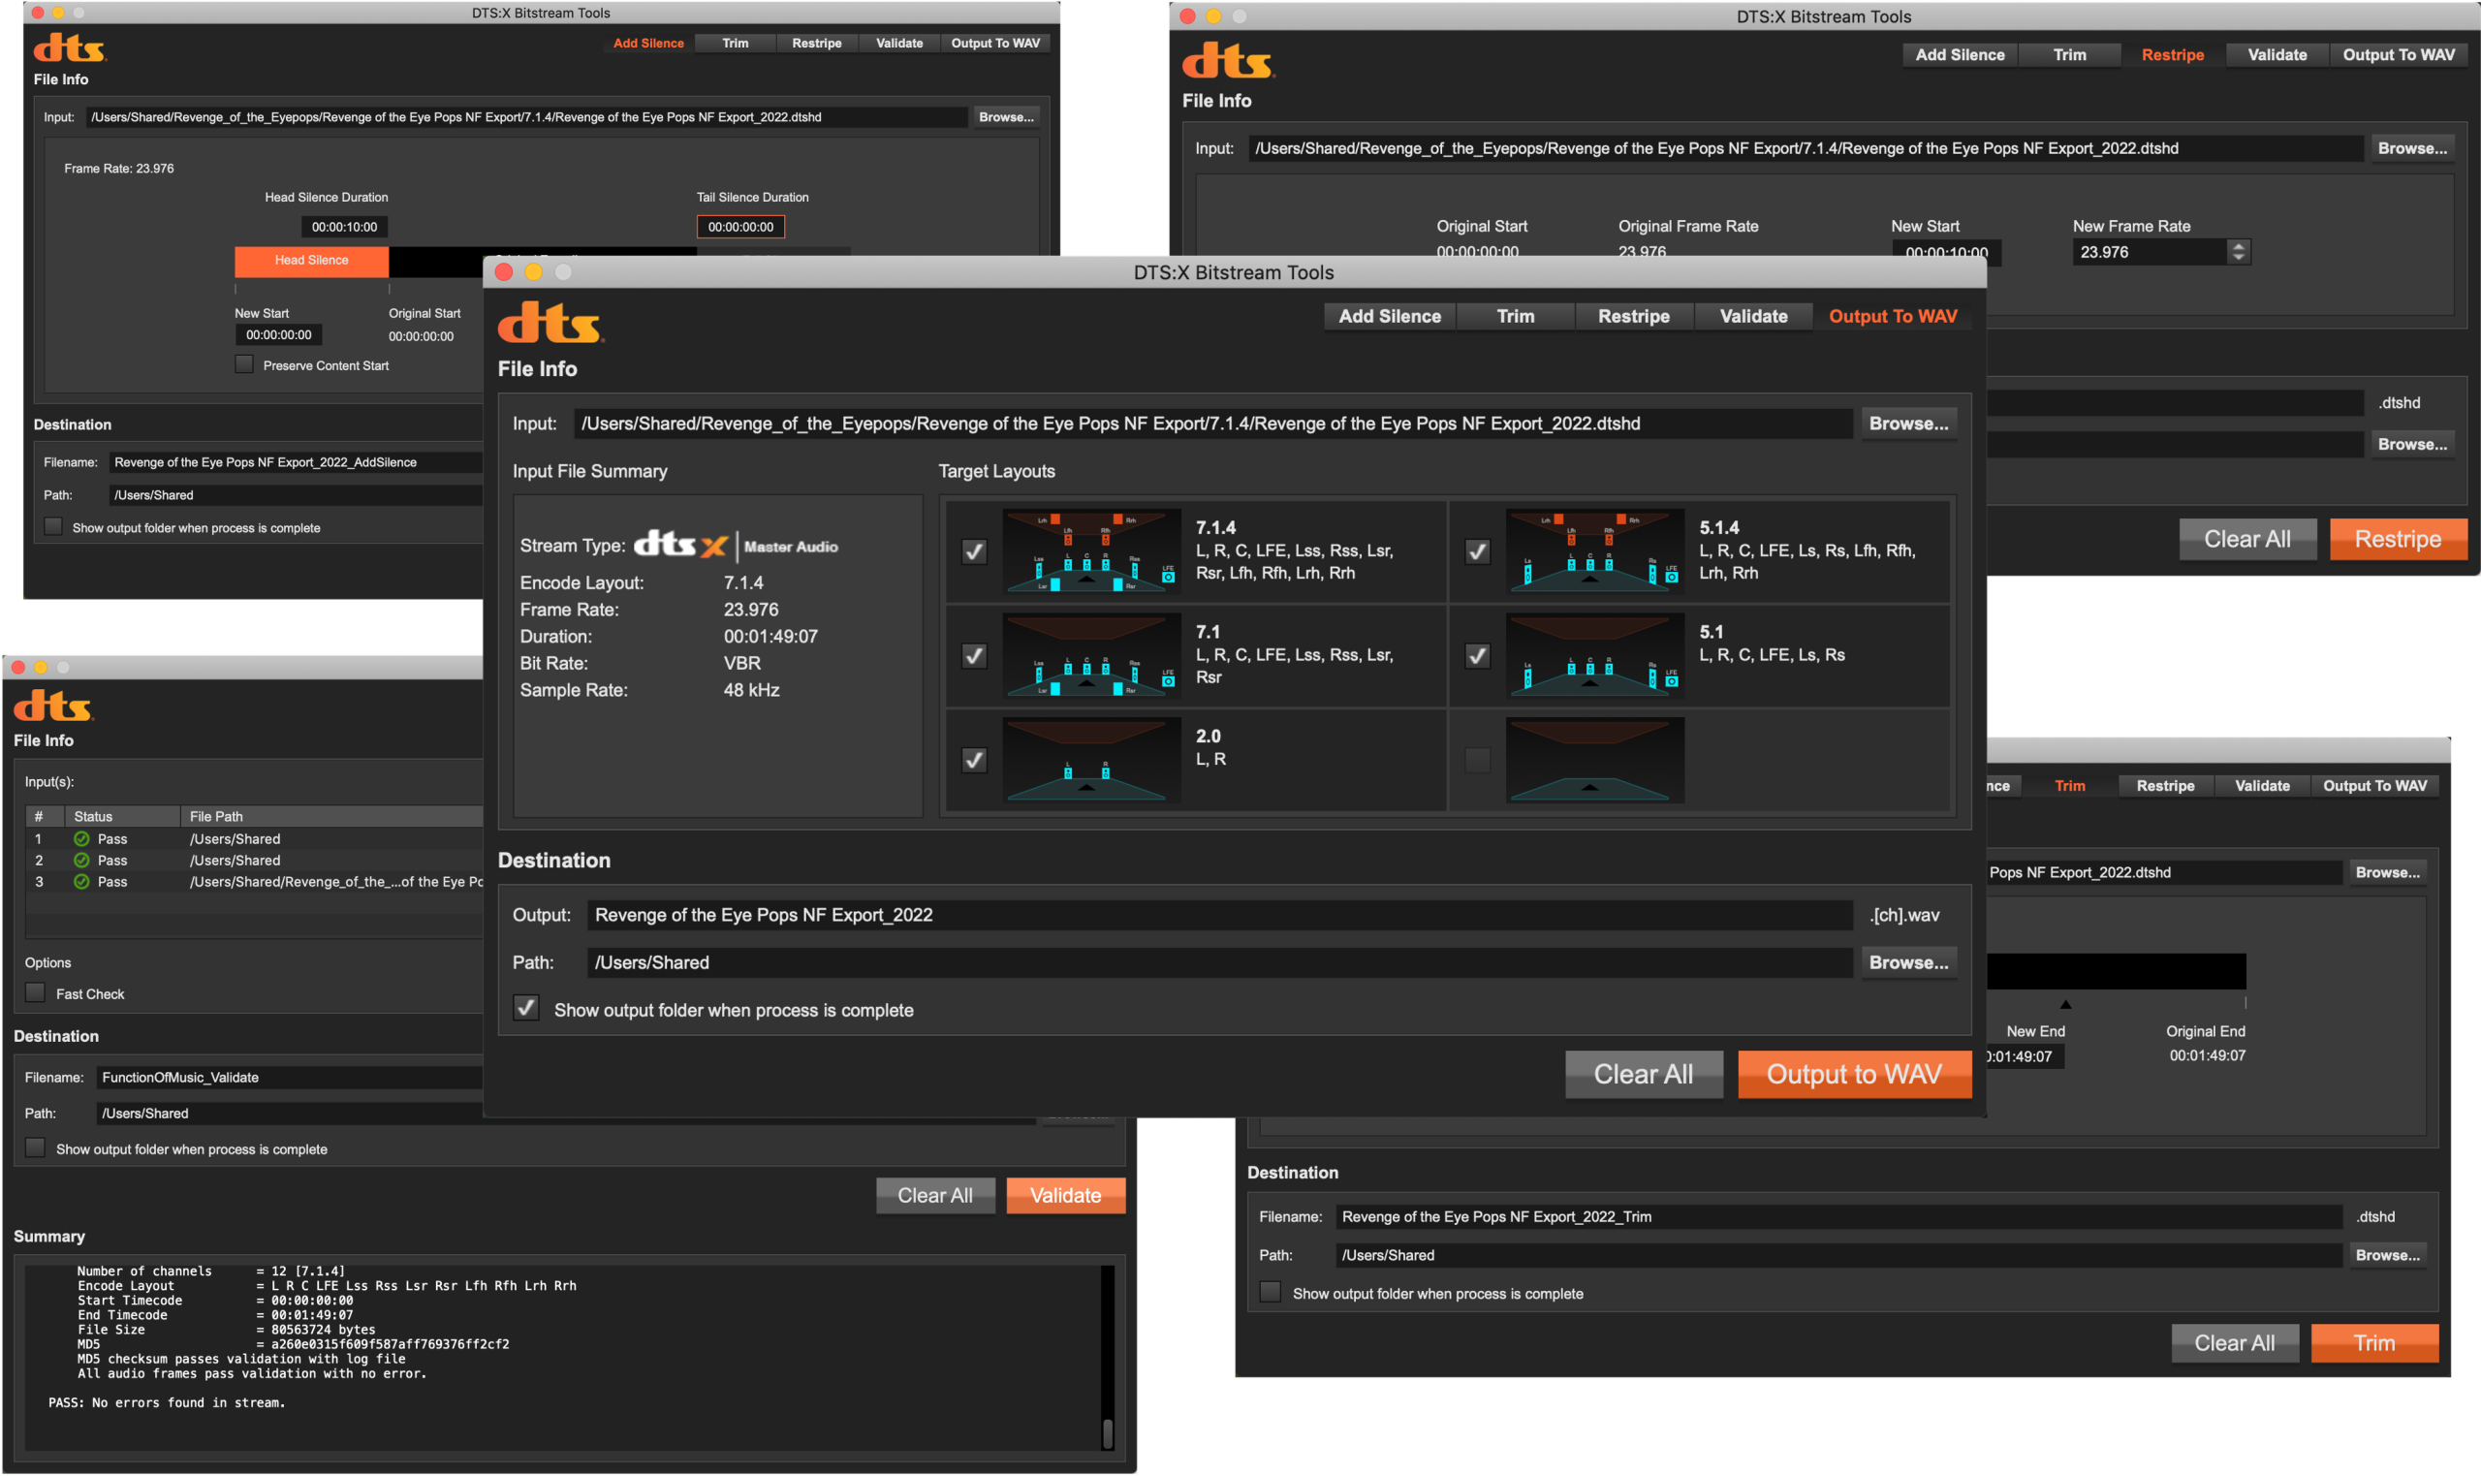Enable Preserve Content Start checkbox
The width and height of the screenshot is (2481, 1476).
click(243, 365)
